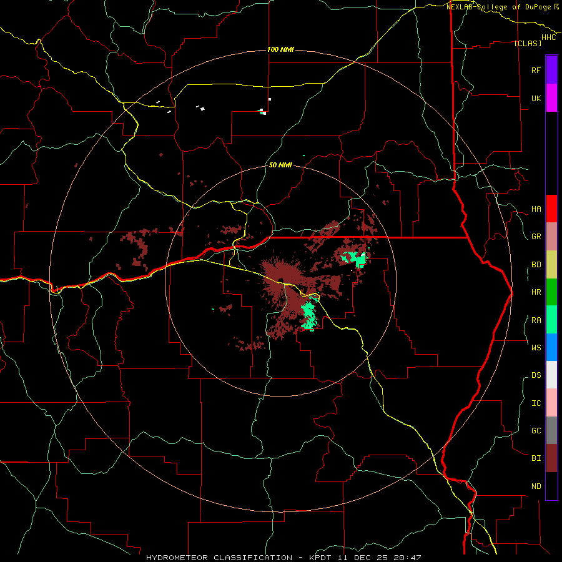This screenshot has width=562, height=562.
Task: Click the GR legend label
Action: (x=536, y=237)
